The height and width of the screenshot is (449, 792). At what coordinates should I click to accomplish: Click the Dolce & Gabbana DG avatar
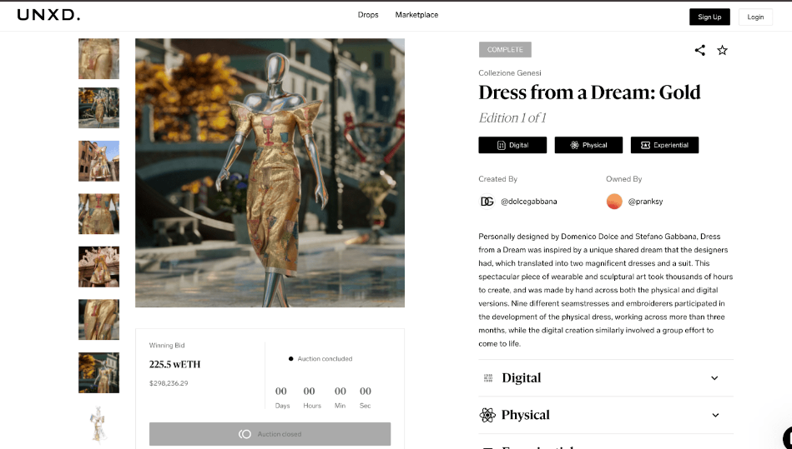pos(487,202)
